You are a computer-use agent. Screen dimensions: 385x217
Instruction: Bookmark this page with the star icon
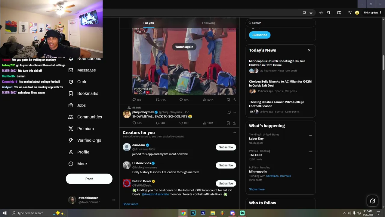pos(311,13)
